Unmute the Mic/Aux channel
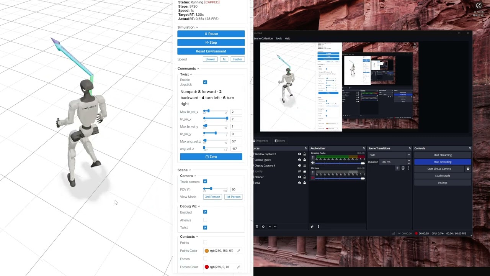This screenshot has width=490, height=276. pos(313,178)
